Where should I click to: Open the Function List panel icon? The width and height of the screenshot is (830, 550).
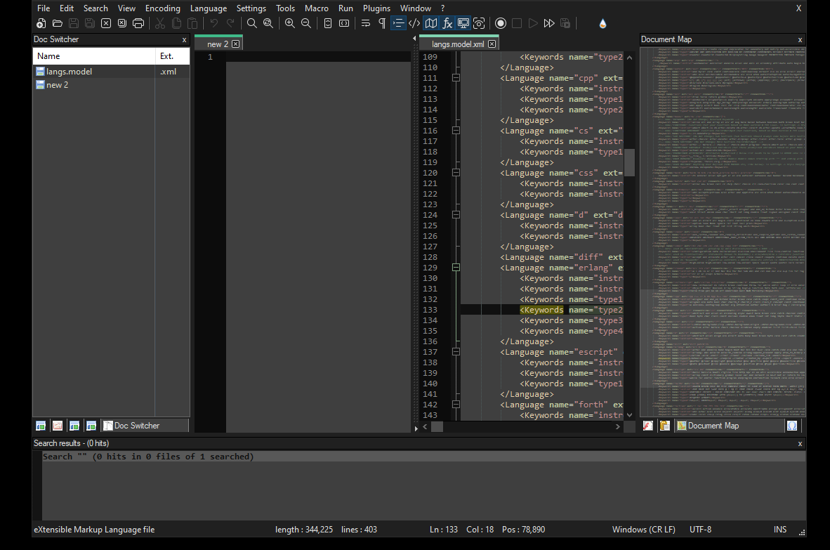tap(447, 23)
